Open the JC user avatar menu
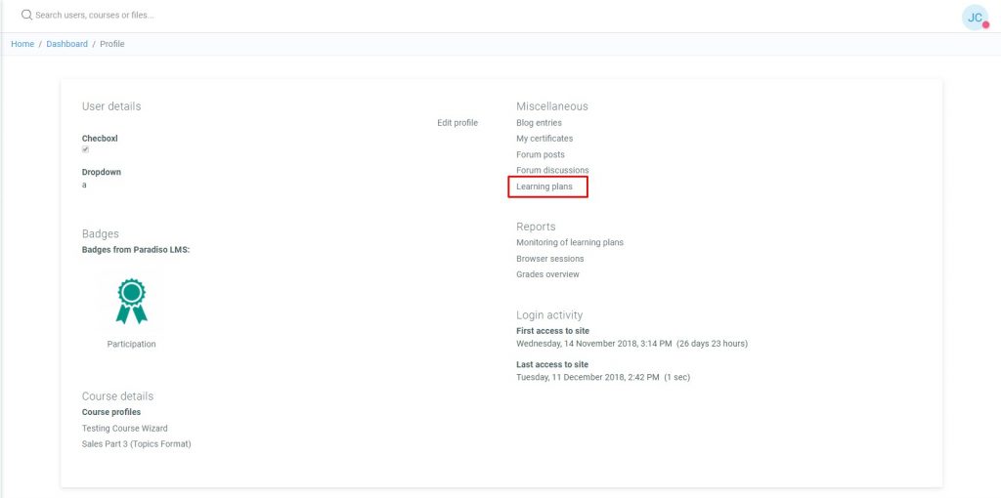This screenshot has height=498, width=1001. (x=975, y=18)
